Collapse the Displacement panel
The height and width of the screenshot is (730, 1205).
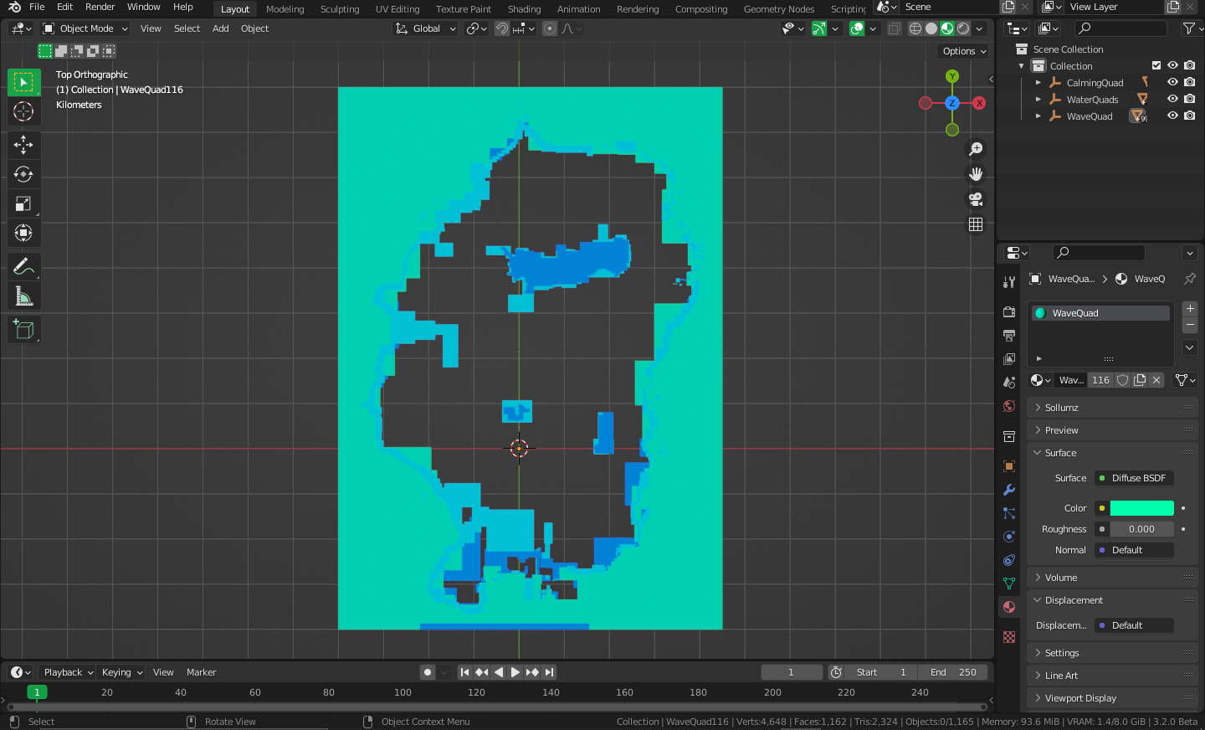pos(1112,600)
